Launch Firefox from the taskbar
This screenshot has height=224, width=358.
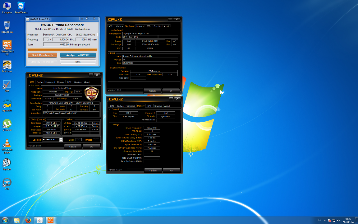(x=28, y=220)
